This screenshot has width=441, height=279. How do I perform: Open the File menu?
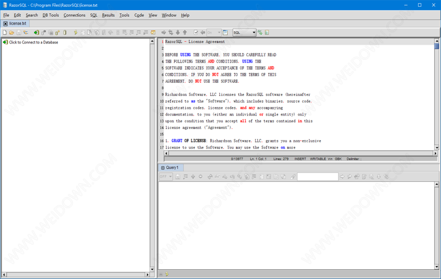point(6,15)
